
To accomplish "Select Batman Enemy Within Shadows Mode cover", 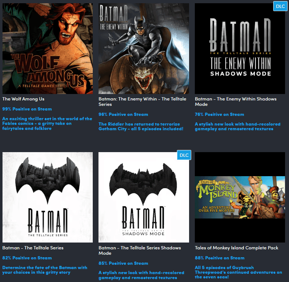I will [240, 48].
